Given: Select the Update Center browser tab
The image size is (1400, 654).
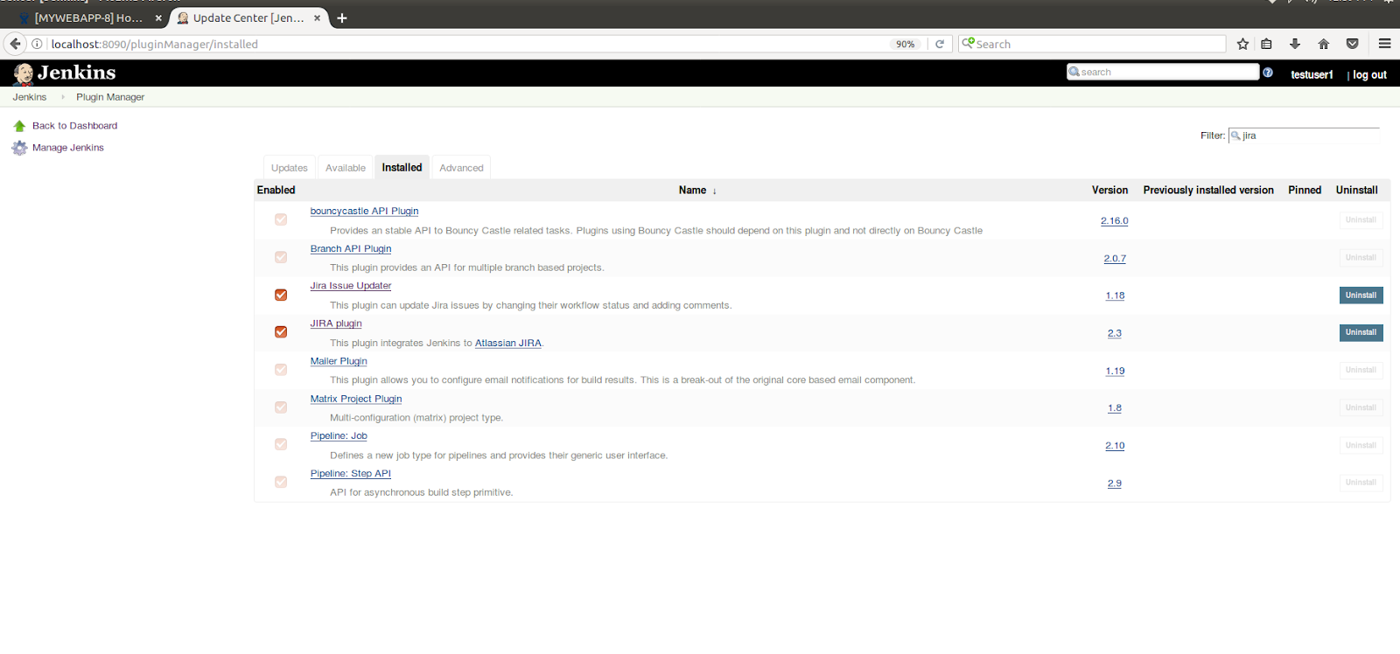Looking at the screenshot, I should tap(248, 17).
